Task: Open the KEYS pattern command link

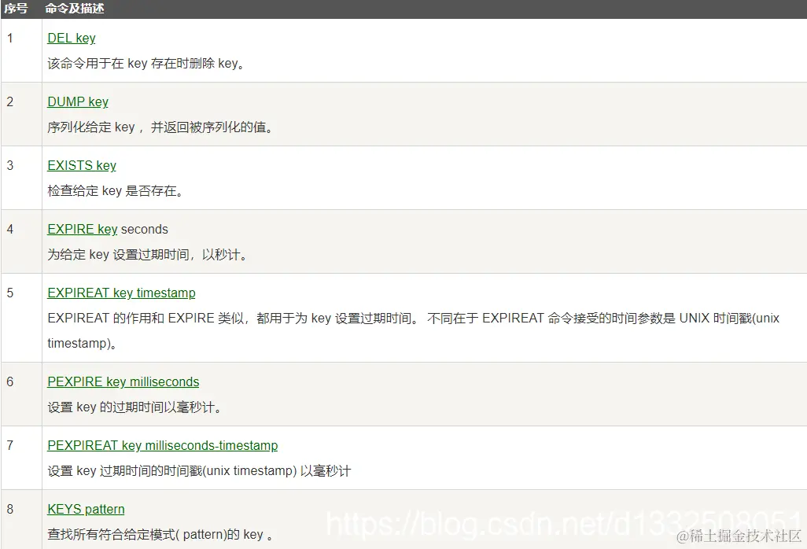Action: pyautogui.click(x=86, y=510)
